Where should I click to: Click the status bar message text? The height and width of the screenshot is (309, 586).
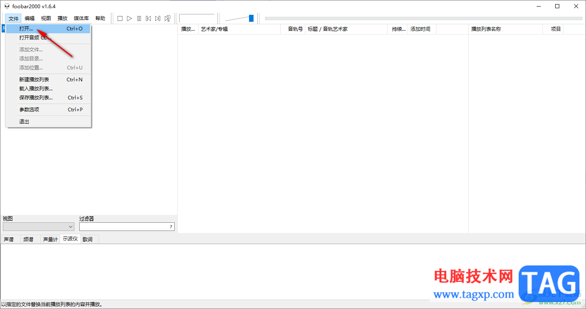point(52,304)
